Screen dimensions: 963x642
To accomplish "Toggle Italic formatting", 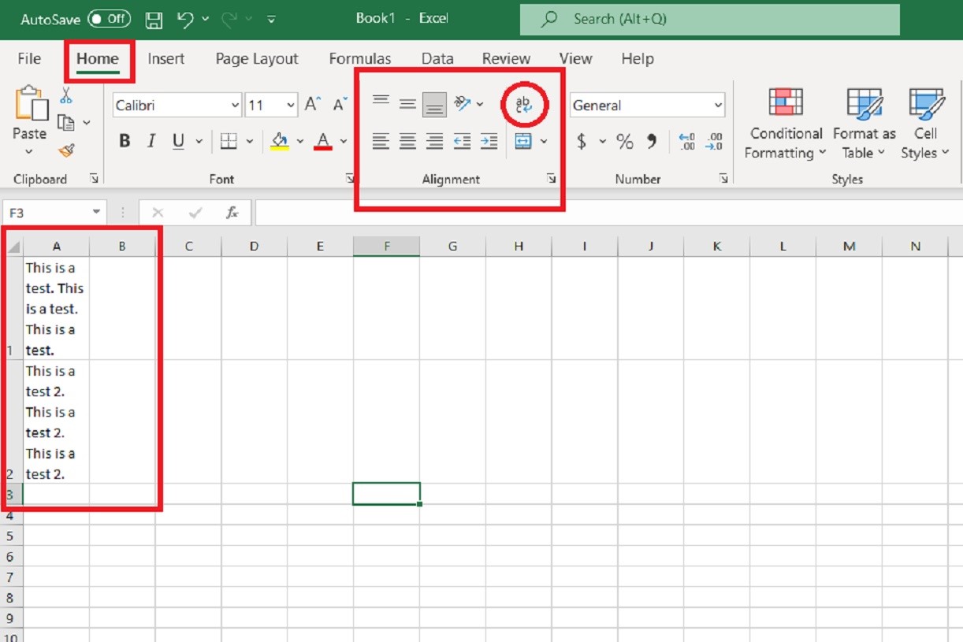I will tap(151, 141).
